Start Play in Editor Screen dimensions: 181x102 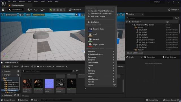(51, 10)
